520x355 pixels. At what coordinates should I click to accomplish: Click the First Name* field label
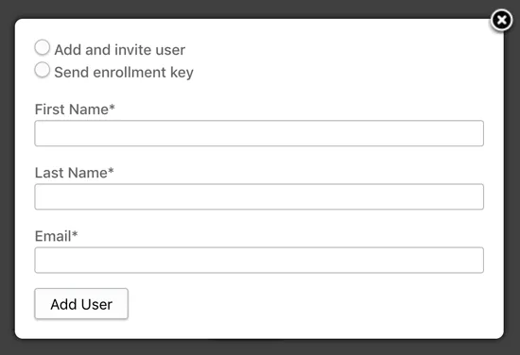pos(75,110)
